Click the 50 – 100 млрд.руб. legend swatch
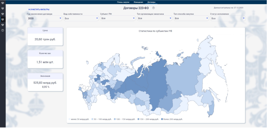 pyautogui.click(x=92, y=119)
